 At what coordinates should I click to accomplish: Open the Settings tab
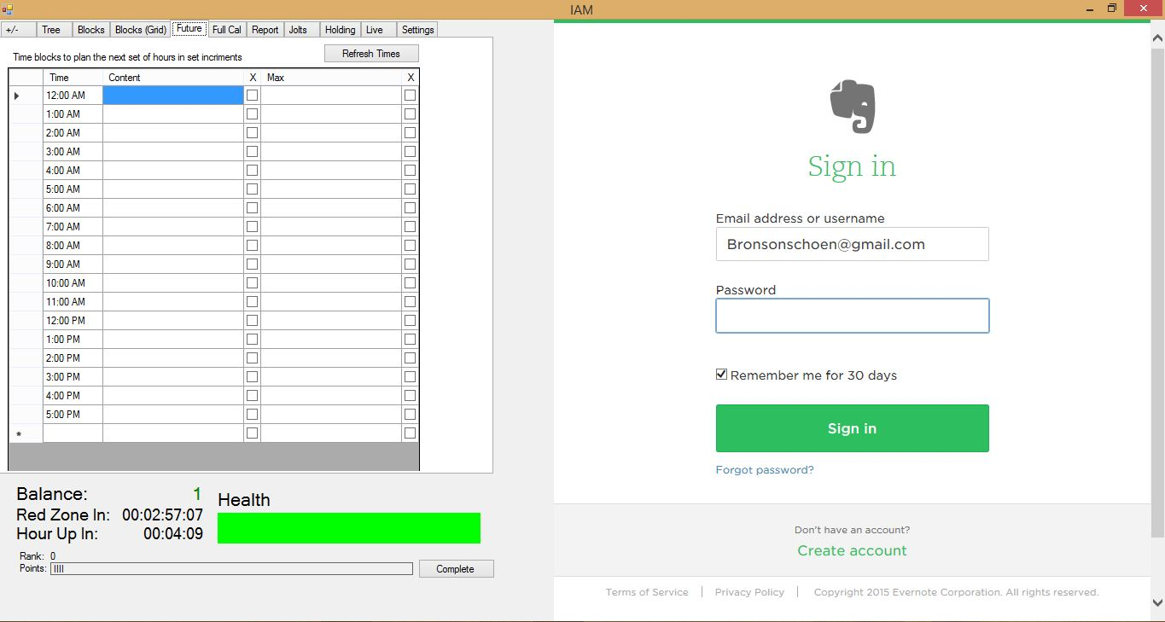click(418, 30)
